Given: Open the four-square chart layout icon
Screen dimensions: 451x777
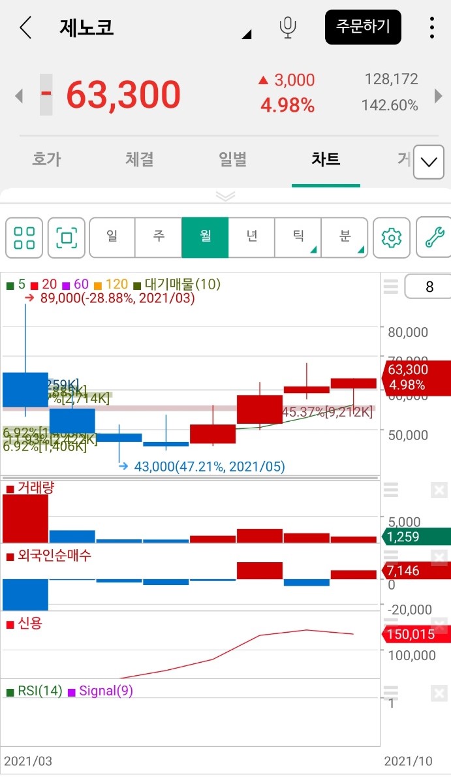Looking at the screenshot, I should pos(24,238).
